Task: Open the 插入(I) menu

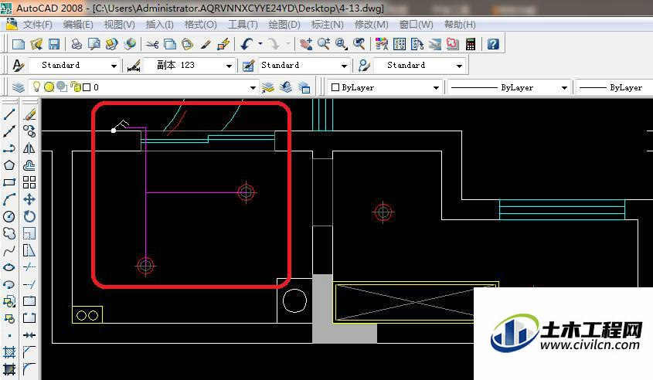Action: [x=159, y=25]
